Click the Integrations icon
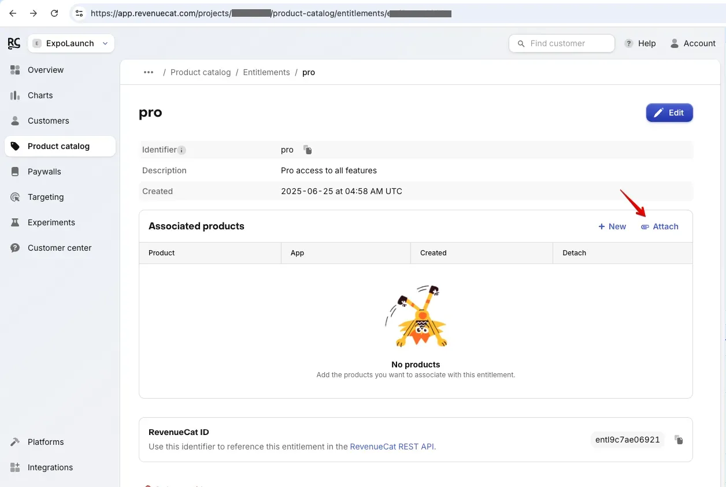 (16, 467)
